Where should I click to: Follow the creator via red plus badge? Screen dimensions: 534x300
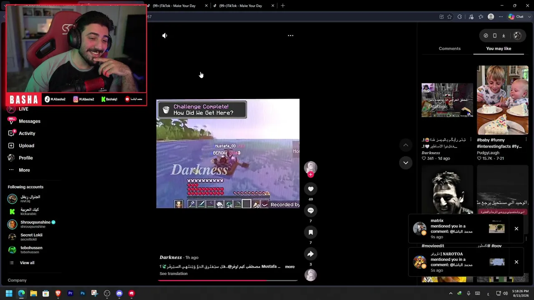tap(310, 175)
